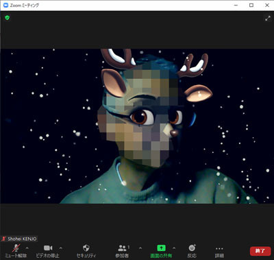Expand share screen options arrow
This screenshot has width=274, height=260.
coord(174,248)
